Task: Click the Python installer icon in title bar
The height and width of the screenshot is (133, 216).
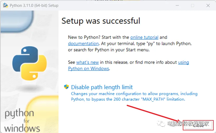Action: point(5,5)
